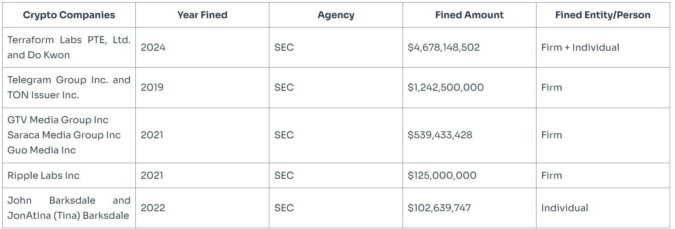Select the $102,639,747 fined amount
Screen dimensions: 675x229
(x=439, y=208)
